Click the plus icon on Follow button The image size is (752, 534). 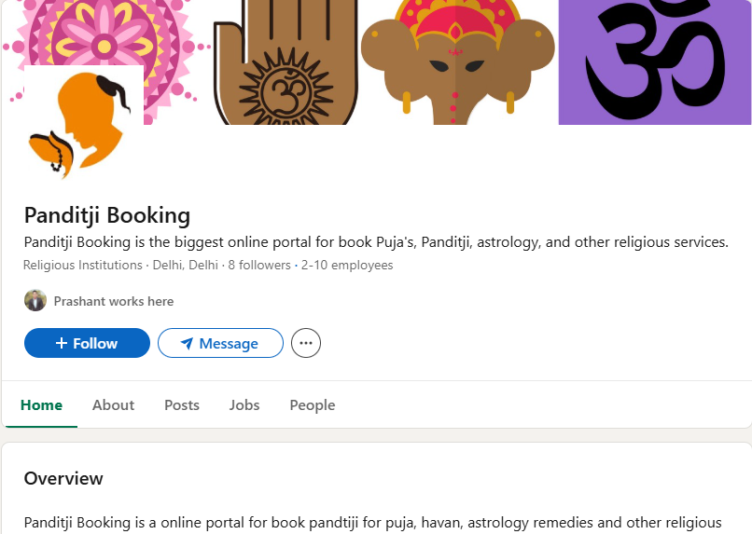(x=62, y=343)
